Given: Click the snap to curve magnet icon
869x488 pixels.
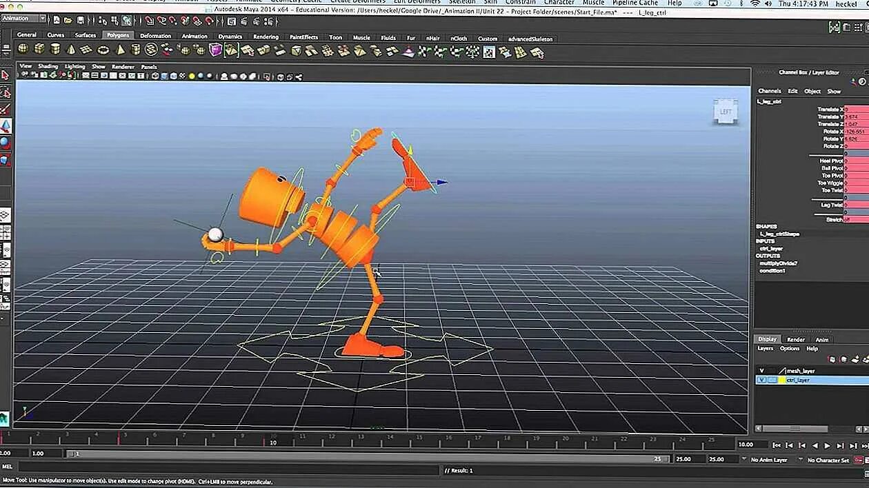Looking at the screenshot, I should coord(161,21).
